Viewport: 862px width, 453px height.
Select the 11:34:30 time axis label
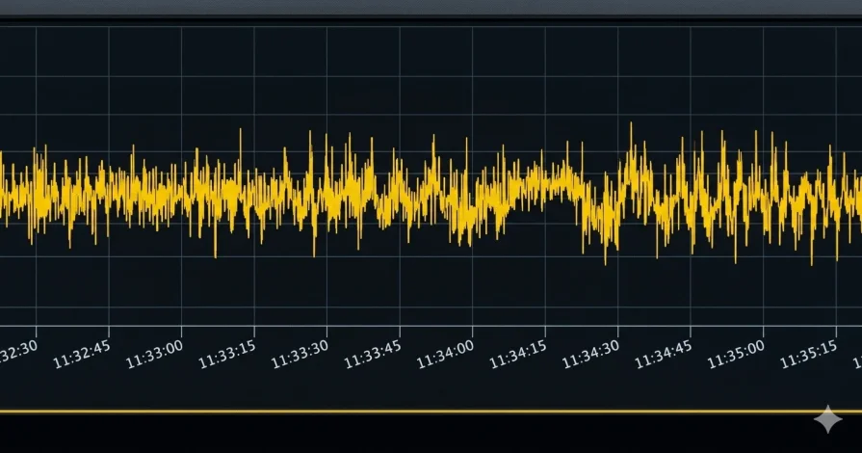(x=591, y=354)
